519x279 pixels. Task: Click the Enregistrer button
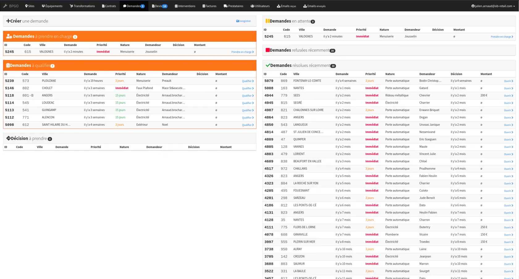(243, 21)
